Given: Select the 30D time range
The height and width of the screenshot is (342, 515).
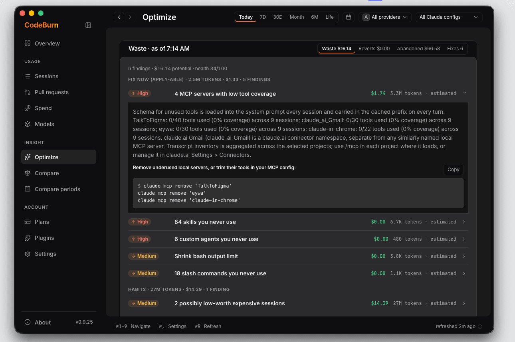Looking at the screenshot, I should click(278, 17).
